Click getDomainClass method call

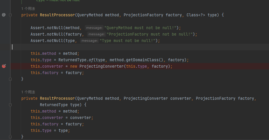[142, 60]
